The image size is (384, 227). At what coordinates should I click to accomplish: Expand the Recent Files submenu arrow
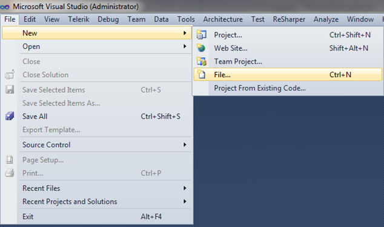tap(185, 188)
